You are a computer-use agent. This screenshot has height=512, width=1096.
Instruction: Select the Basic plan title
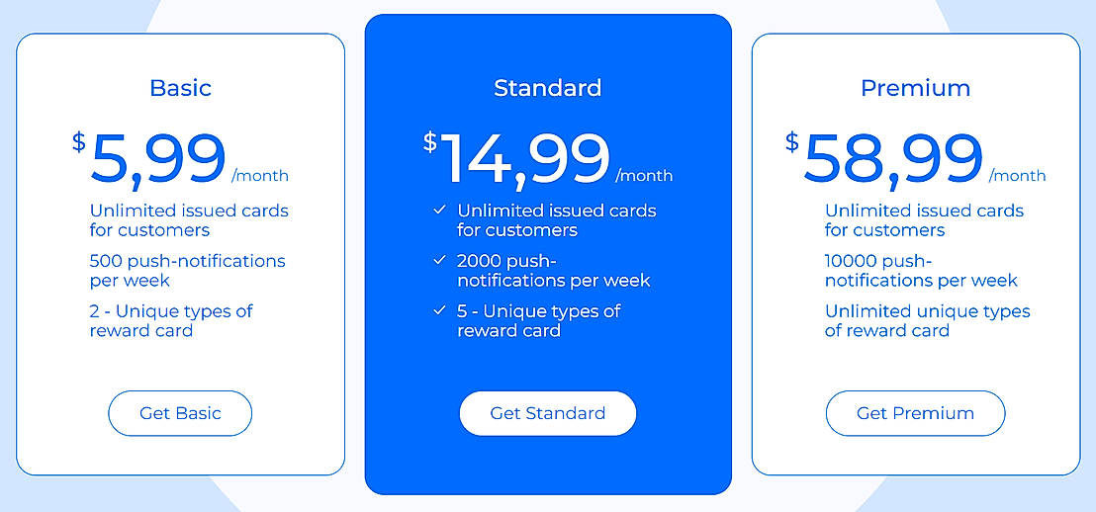coord(180,88)
